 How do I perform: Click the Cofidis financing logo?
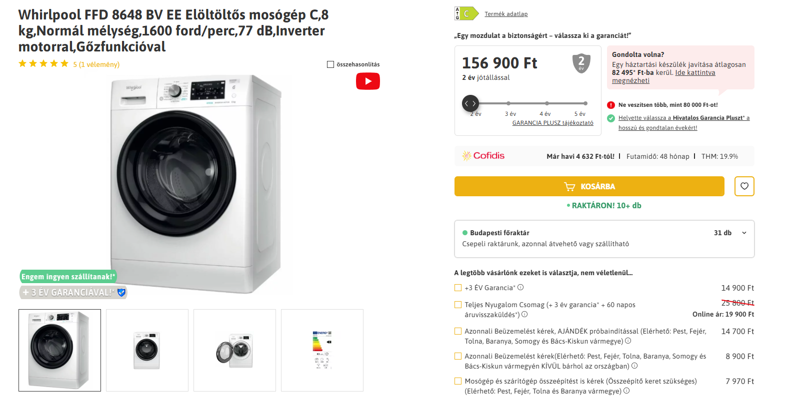click(483, 156)
